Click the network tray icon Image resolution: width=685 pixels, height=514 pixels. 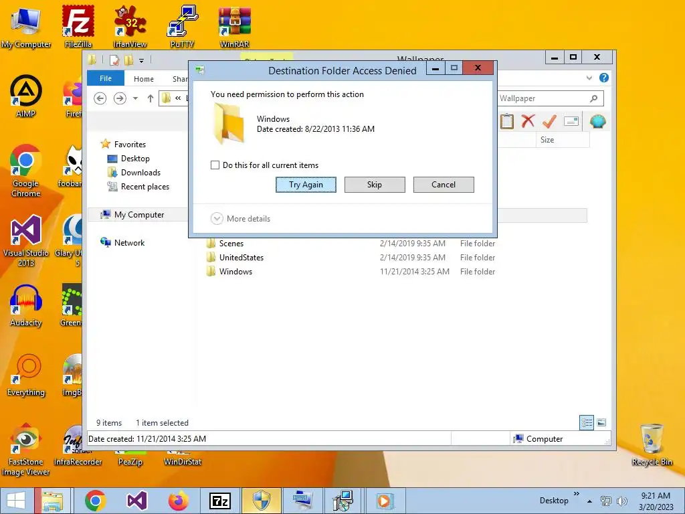606,501
